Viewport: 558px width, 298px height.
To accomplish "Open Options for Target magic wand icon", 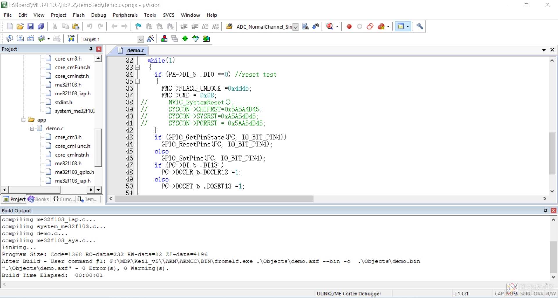I will tap(151, 38).
